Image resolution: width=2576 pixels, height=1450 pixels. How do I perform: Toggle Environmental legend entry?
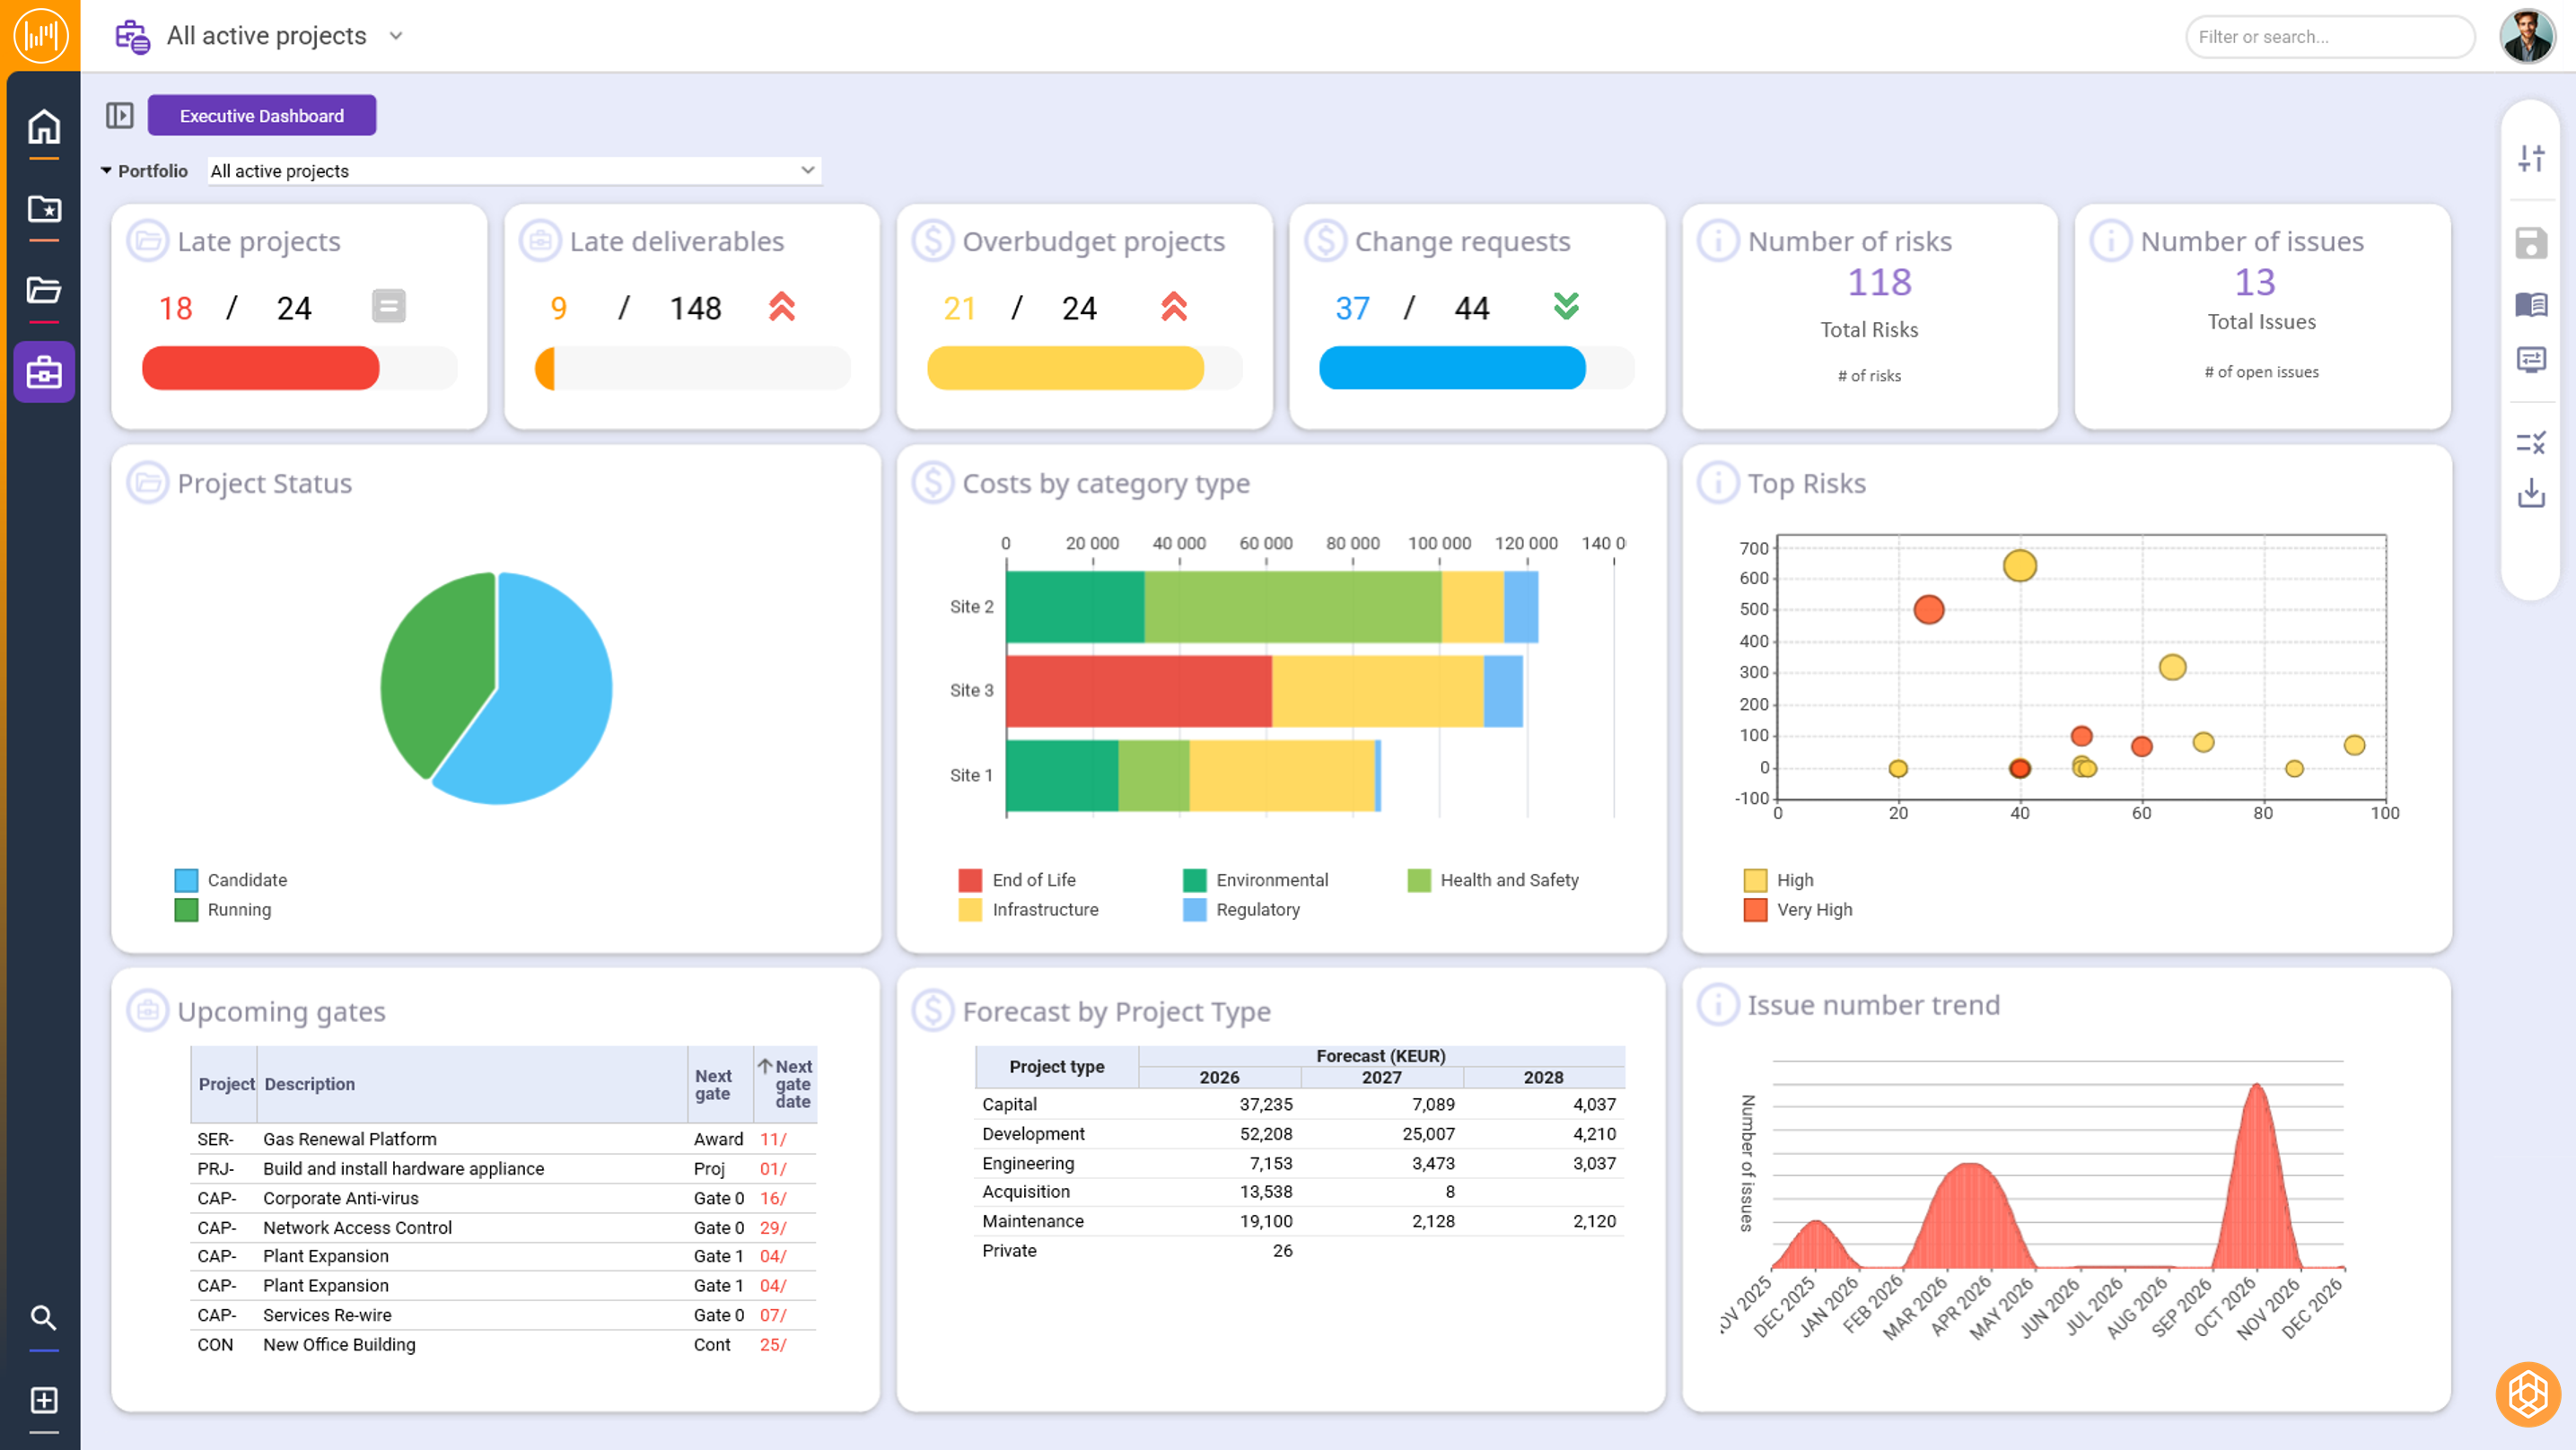pyautogui.click(x=1256, y=880)
